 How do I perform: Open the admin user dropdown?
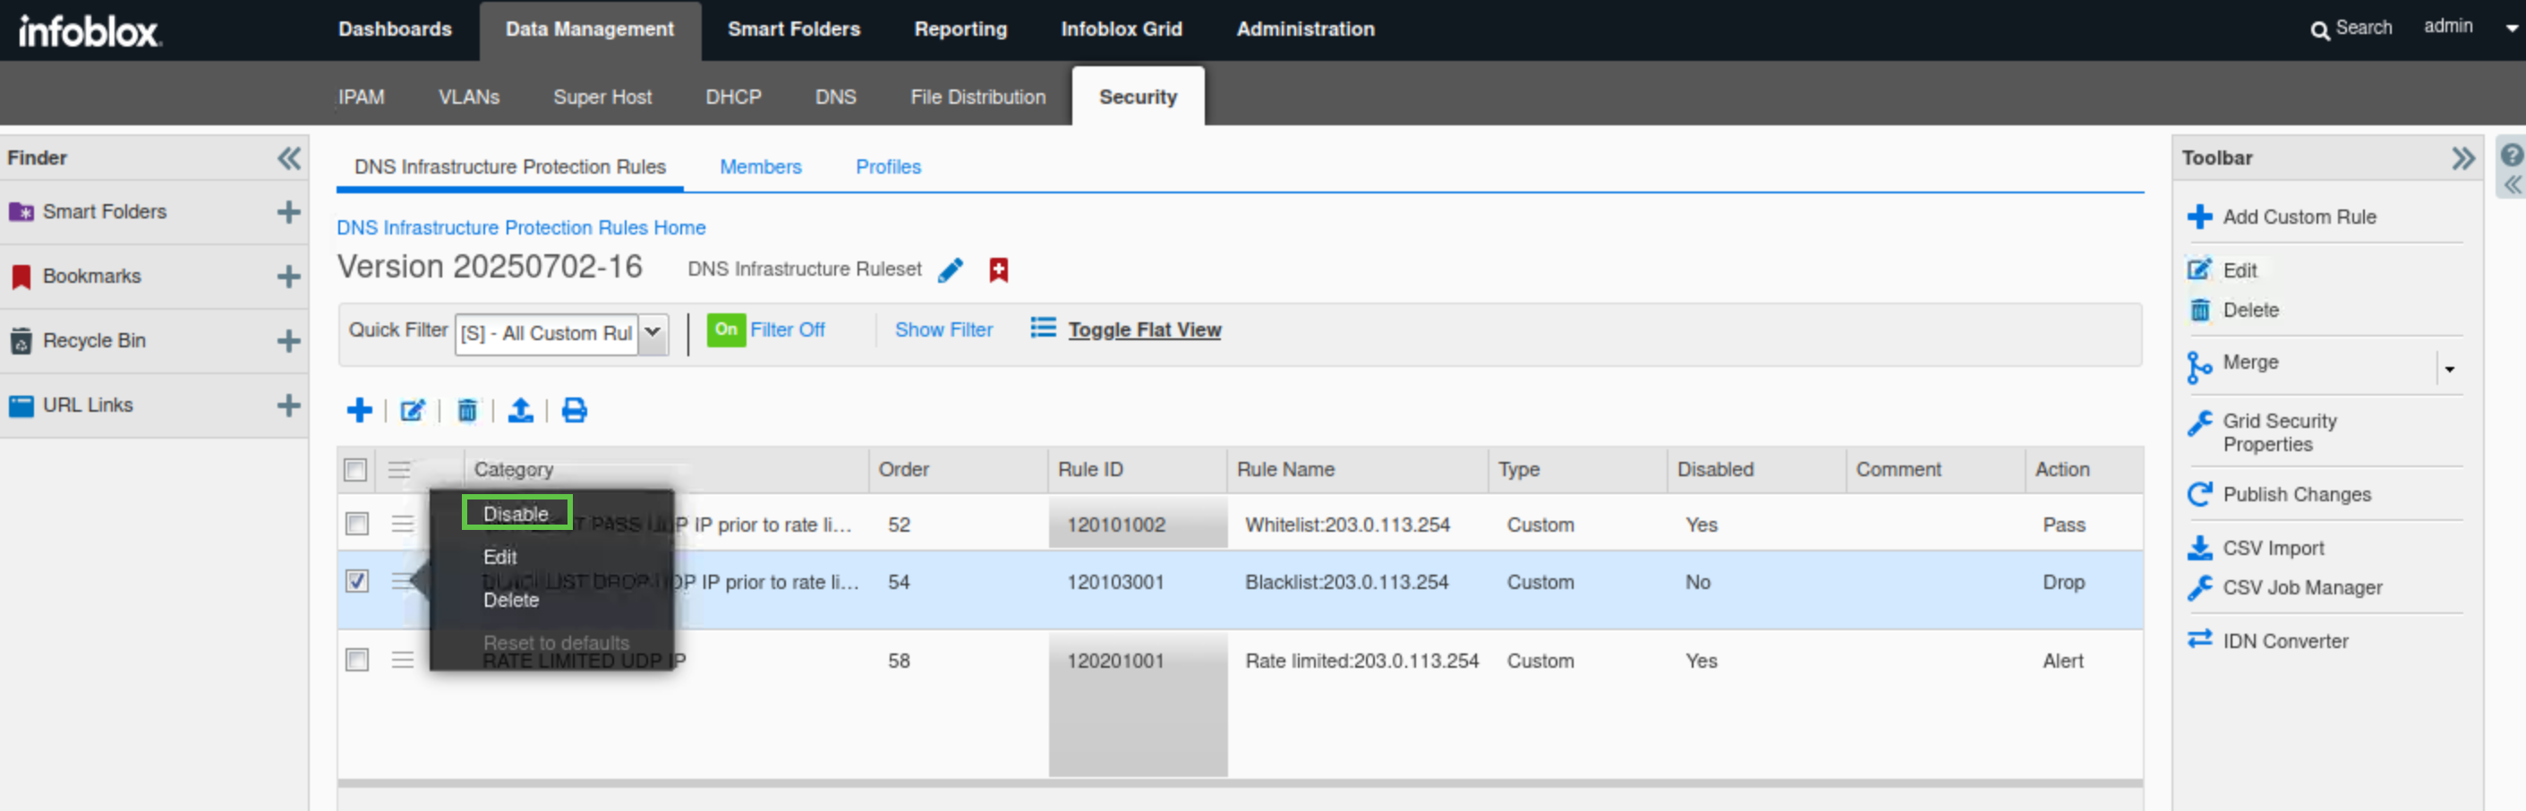2513,29
